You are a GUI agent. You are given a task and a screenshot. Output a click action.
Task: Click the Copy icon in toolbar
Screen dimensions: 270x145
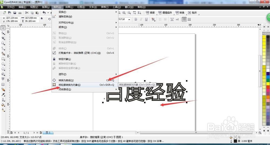[x=32, y=13]
